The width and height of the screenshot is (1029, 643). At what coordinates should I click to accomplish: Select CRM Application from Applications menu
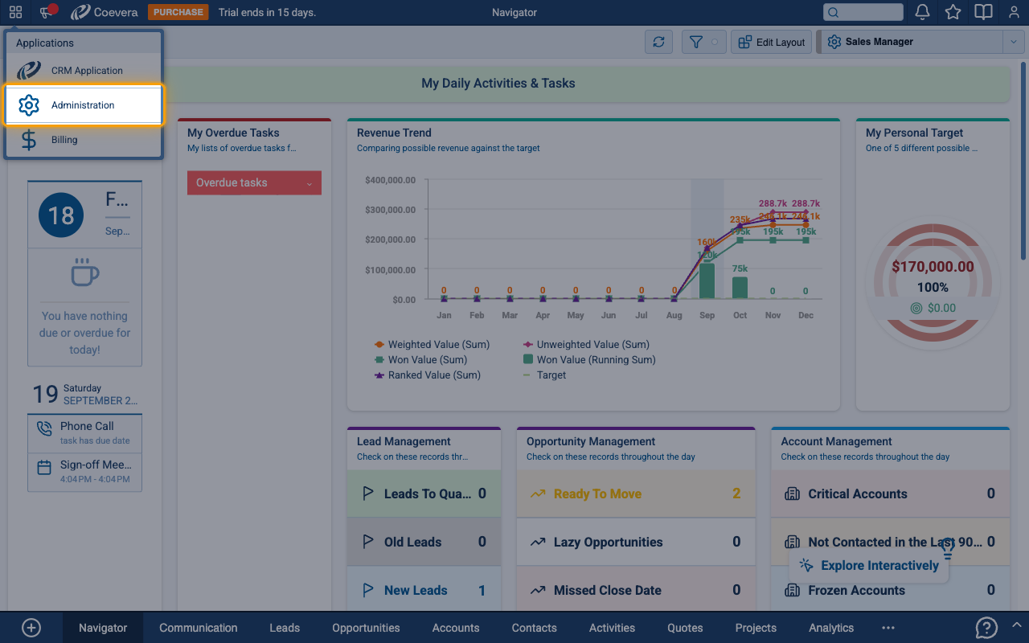click(x=84, y=71)
